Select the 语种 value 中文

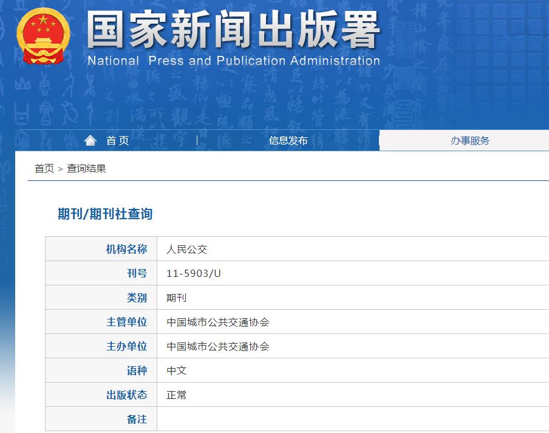click(x=176, y=370)
